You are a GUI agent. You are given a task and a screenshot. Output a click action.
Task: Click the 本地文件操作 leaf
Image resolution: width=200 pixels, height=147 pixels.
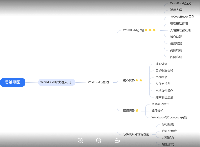point(164,91)
